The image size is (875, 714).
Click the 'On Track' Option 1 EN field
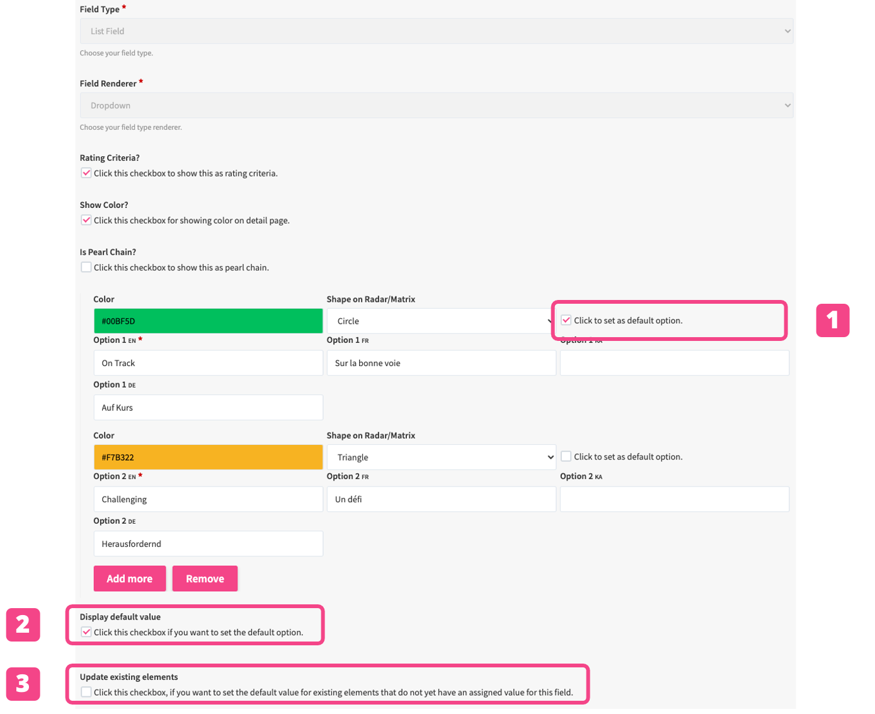208,363
